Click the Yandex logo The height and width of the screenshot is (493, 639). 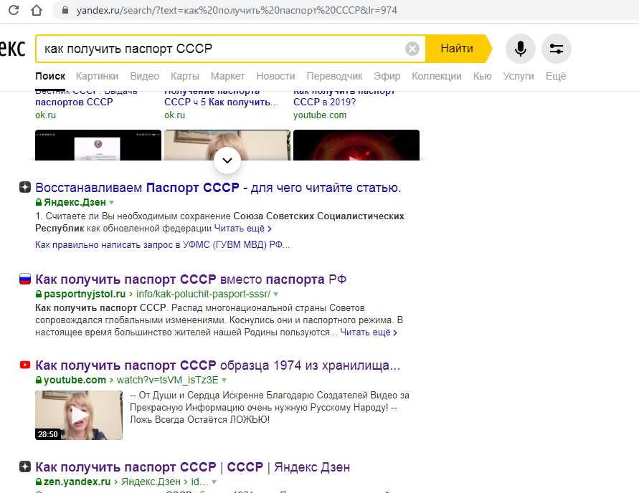pyautogui.click(x=12, y=49)
